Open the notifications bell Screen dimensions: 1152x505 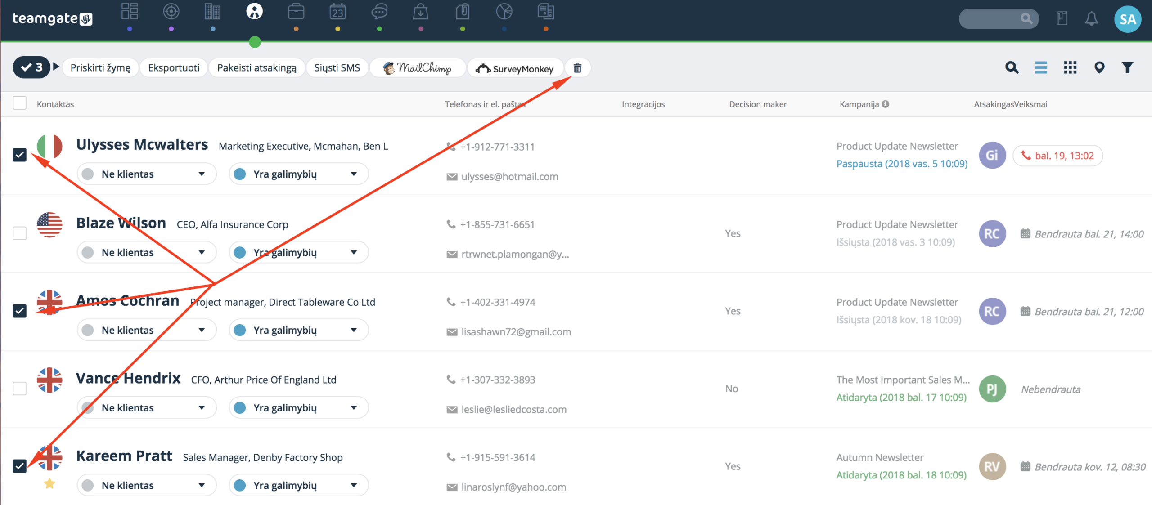tap(1091, 19)
